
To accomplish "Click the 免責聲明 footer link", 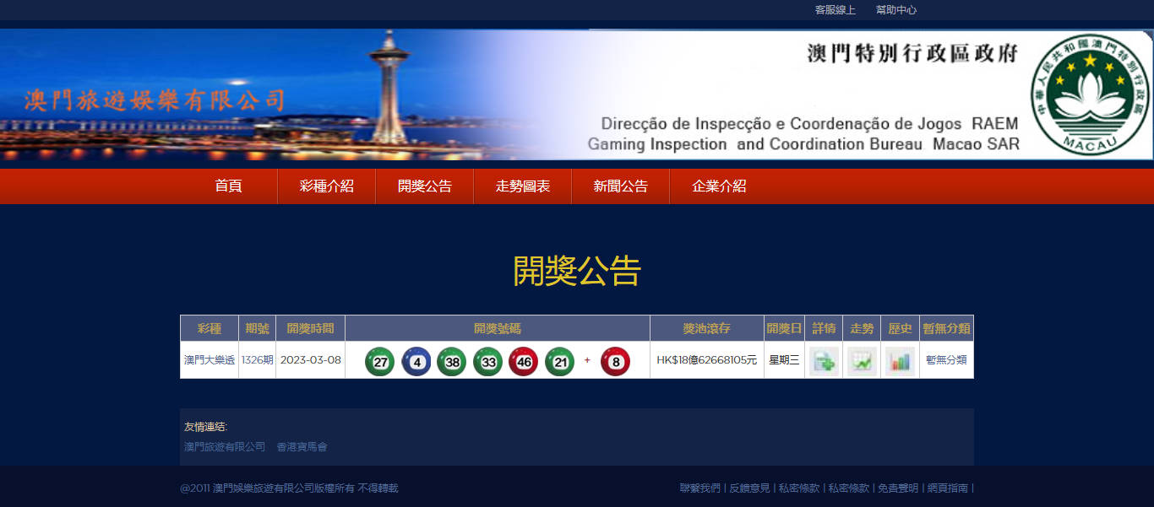I will (x=898, y=488).
